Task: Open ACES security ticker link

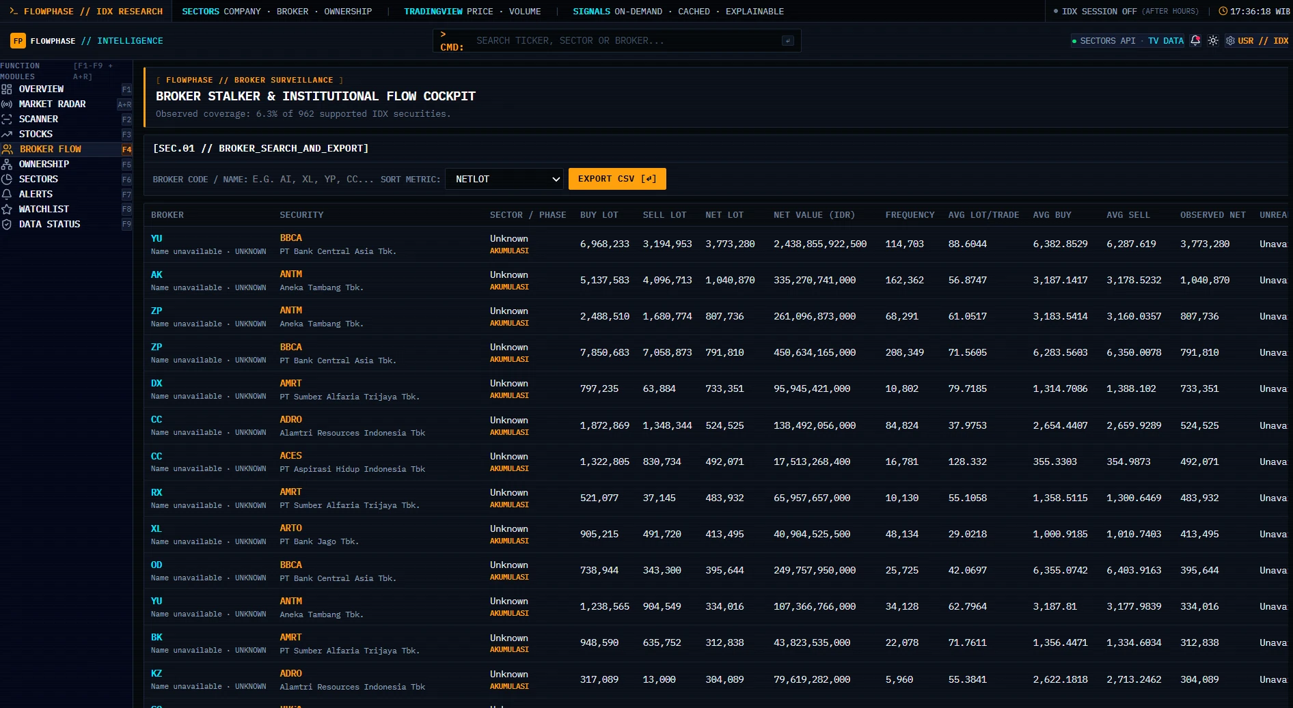Action: coord(290,456)
